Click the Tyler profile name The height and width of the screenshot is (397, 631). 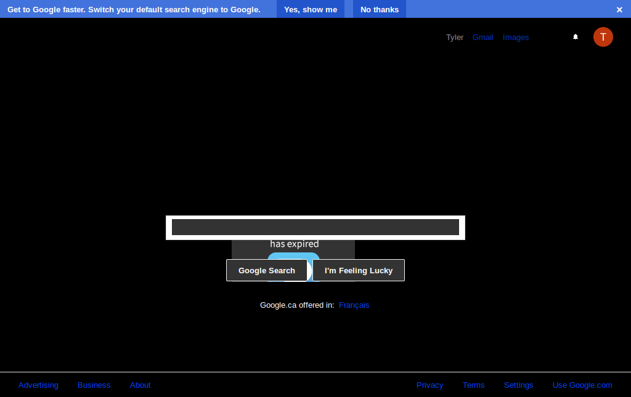(455, 38)
